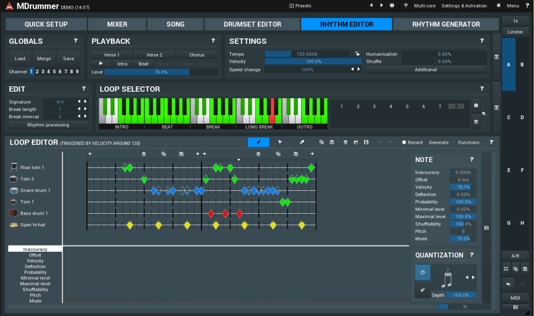This screenshot has height=316, width=534.
Task: Increase Signature with right arrow
Action: (x=85, y=101)
